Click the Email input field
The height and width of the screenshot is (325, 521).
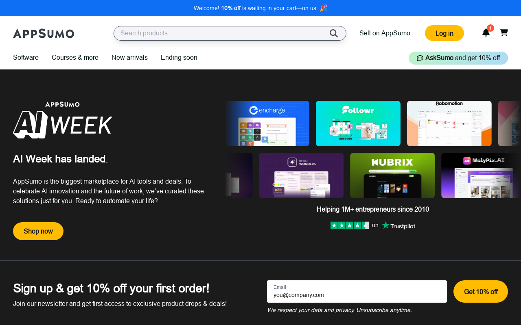click(357, 291)
